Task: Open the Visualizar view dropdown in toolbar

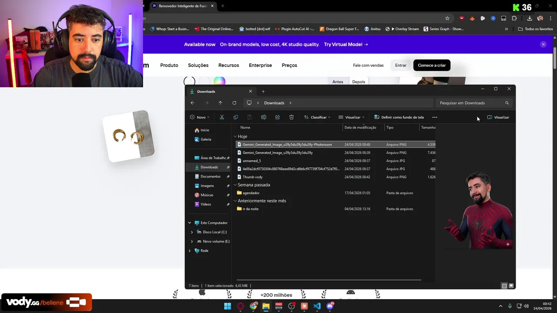Action: [x=352, y=117]
